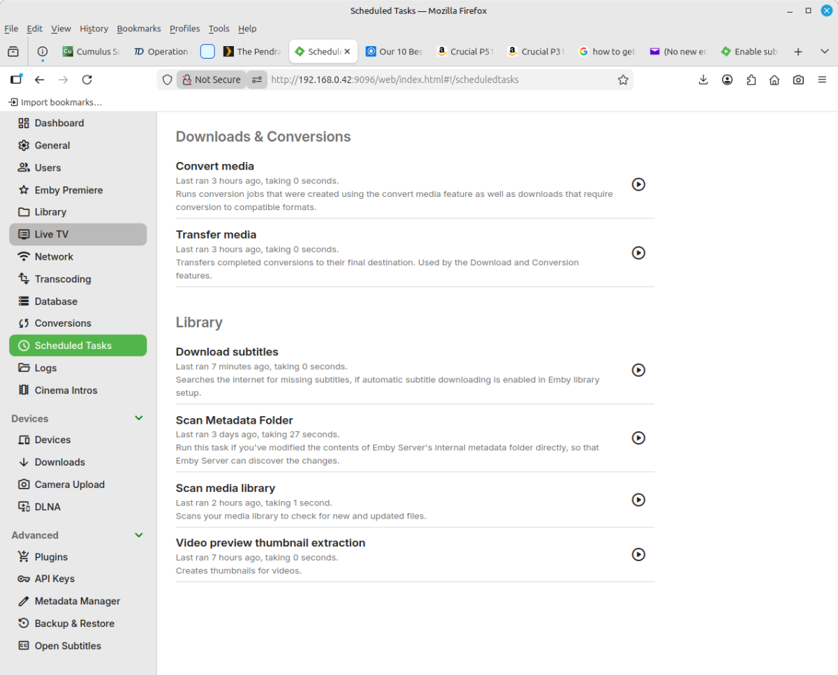Run the Scan media library task
The image size is (838, 675).
[638, 500]
